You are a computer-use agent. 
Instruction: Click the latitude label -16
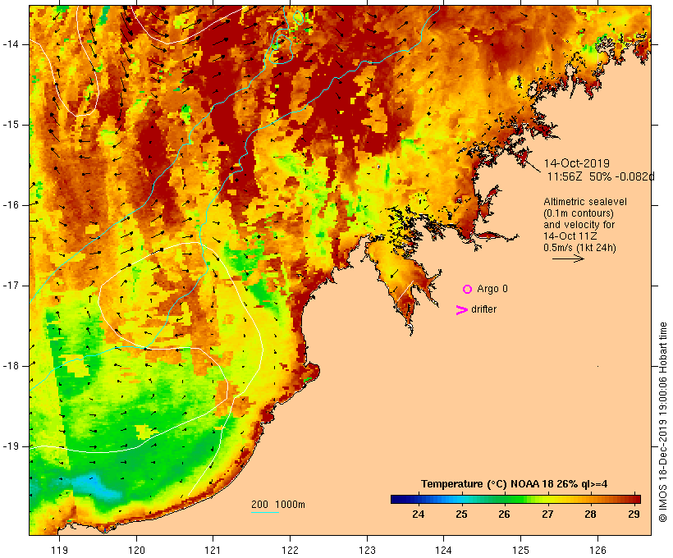click(11, 205)
